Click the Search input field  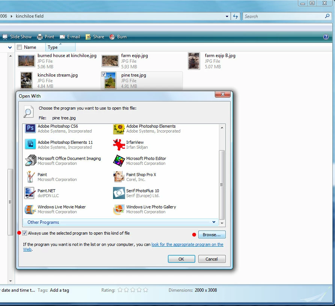click(x=284, y=16)
